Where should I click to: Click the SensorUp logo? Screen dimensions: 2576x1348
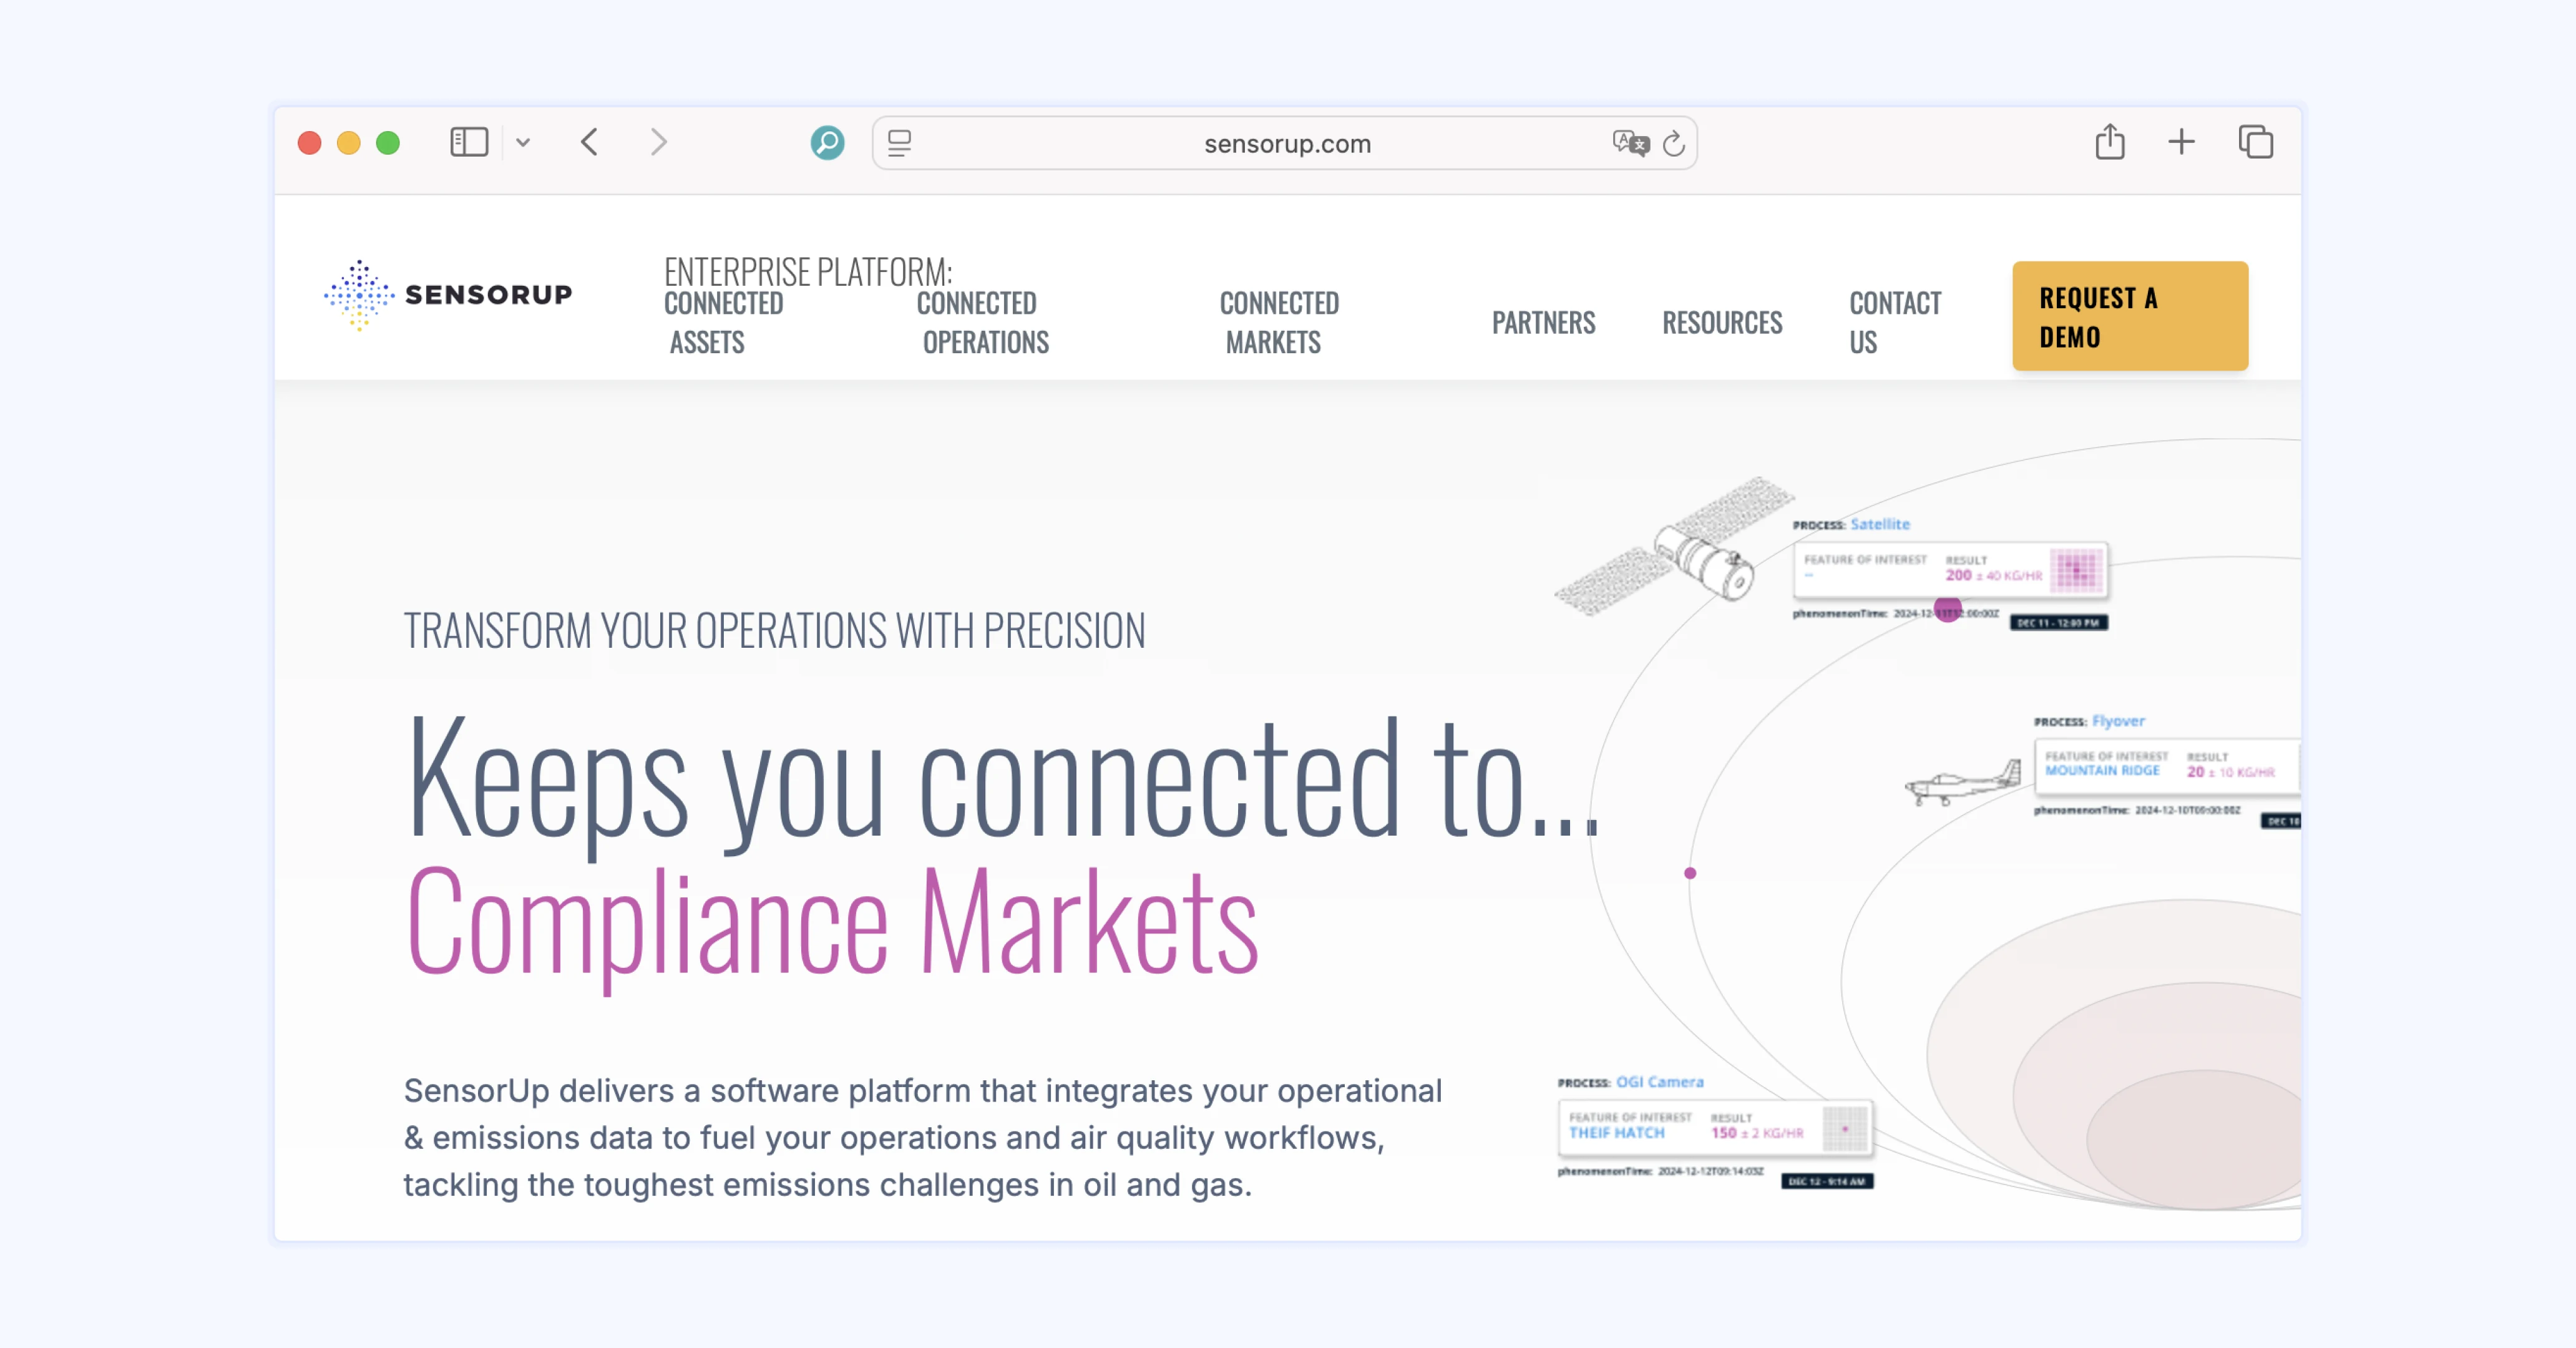448,295
